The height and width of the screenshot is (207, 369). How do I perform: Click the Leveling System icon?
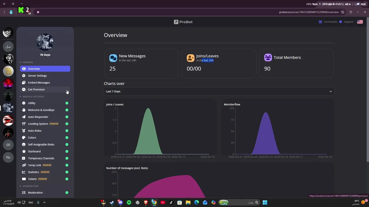(24, 124)
